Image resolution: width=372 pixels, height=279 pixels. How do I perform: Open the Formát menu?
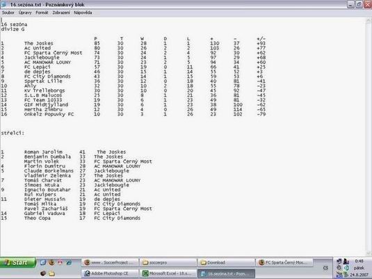pyautogui.click(x=42, y=13)
